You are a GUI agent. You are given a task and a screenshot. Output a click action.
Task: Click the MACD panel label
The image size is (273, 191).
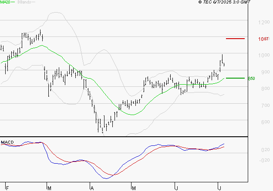[7, 142]
